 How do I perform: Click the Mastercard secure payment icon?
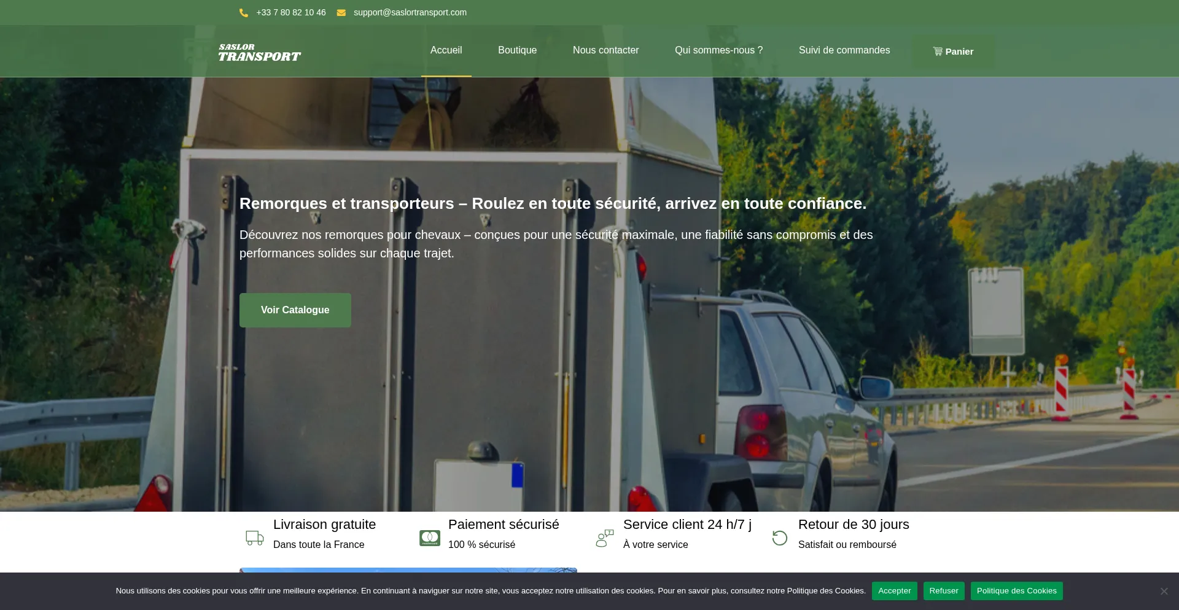(429, 538)
